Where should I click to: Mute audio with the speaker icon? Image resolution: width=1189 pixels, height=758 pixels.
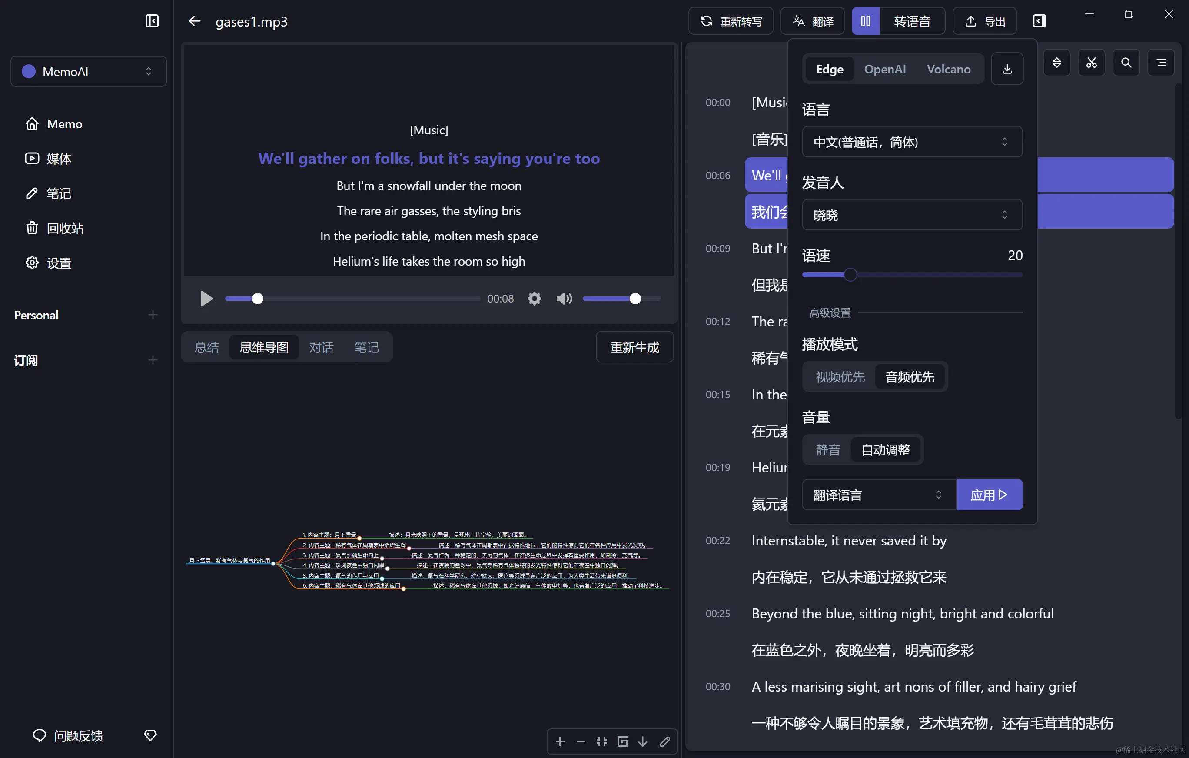564,298
